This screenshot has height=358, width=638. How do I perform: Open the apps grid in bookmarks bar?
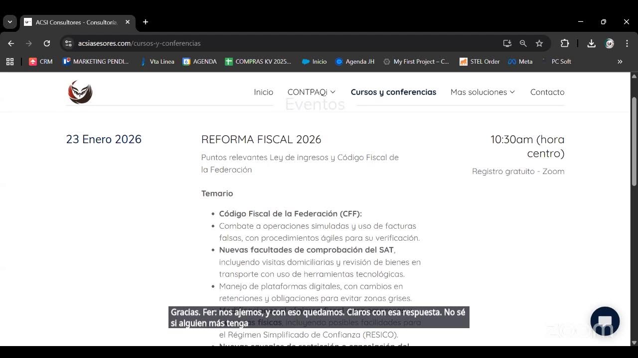pos(10,62)
